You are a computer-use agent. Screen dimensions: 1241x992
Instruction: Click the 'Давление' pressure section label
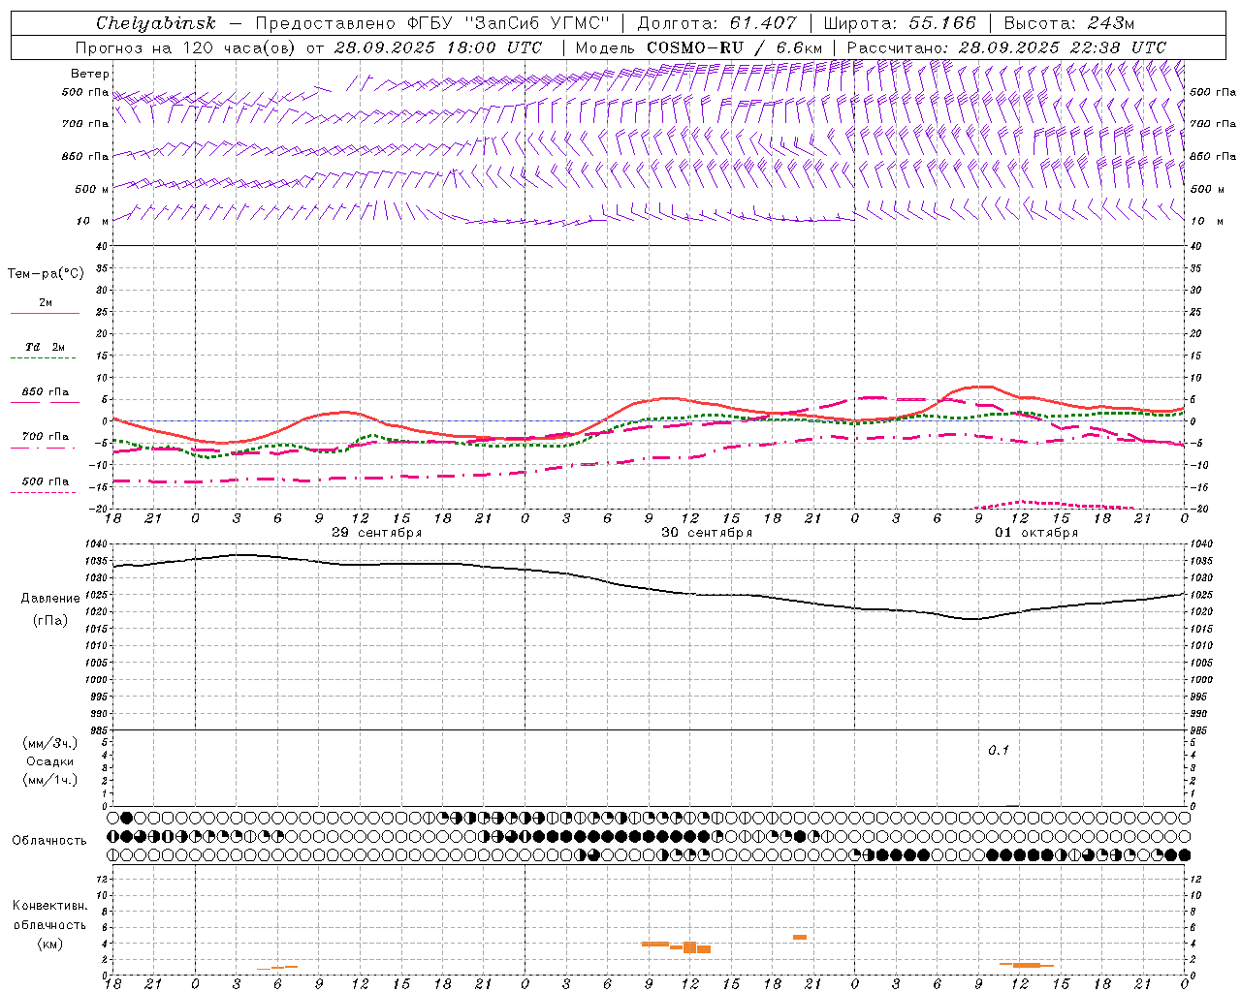click(50, 599)
